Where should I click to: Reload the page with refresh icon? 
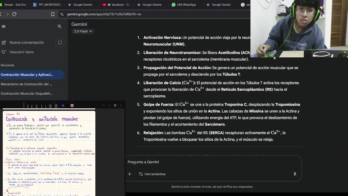click(14, 14)
